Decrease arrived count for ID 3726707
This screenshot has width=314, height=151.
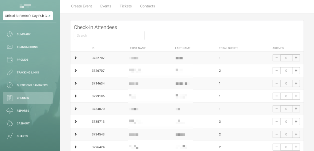[x=277, y=71]
